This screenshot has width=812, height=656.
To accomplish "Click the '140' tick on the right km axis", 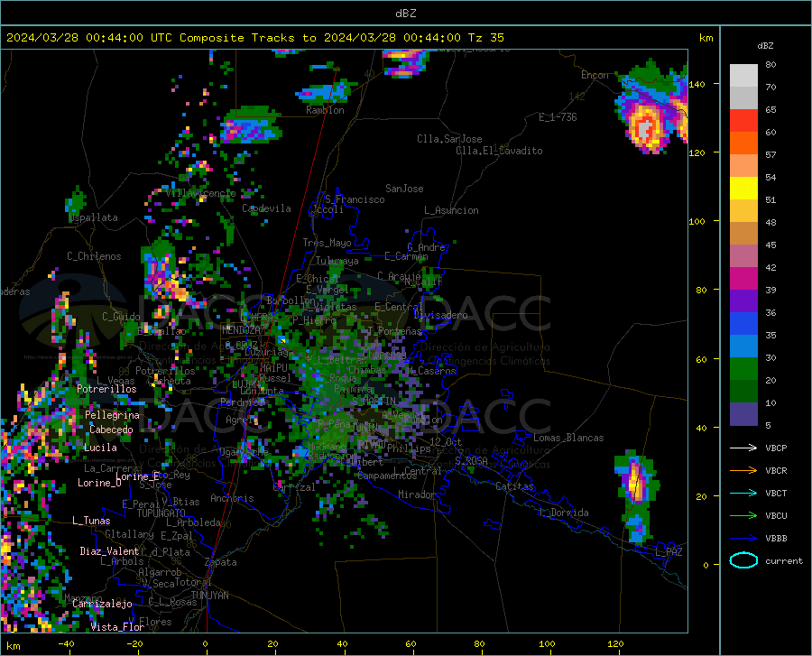I will (697, 84).
